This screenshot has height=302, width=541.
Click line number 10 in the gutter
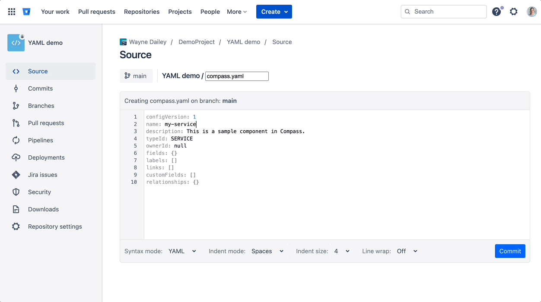point(134,182)
